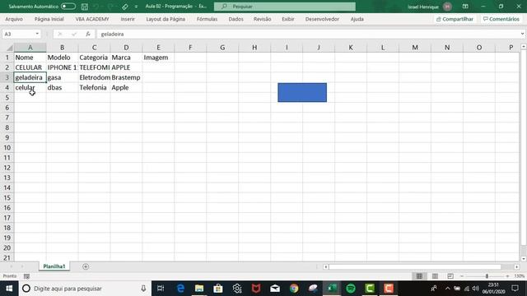This screenshot has width=527, height=296.
Task: Click horizontal scrollbar right arrow
Action: pos(516,266)
